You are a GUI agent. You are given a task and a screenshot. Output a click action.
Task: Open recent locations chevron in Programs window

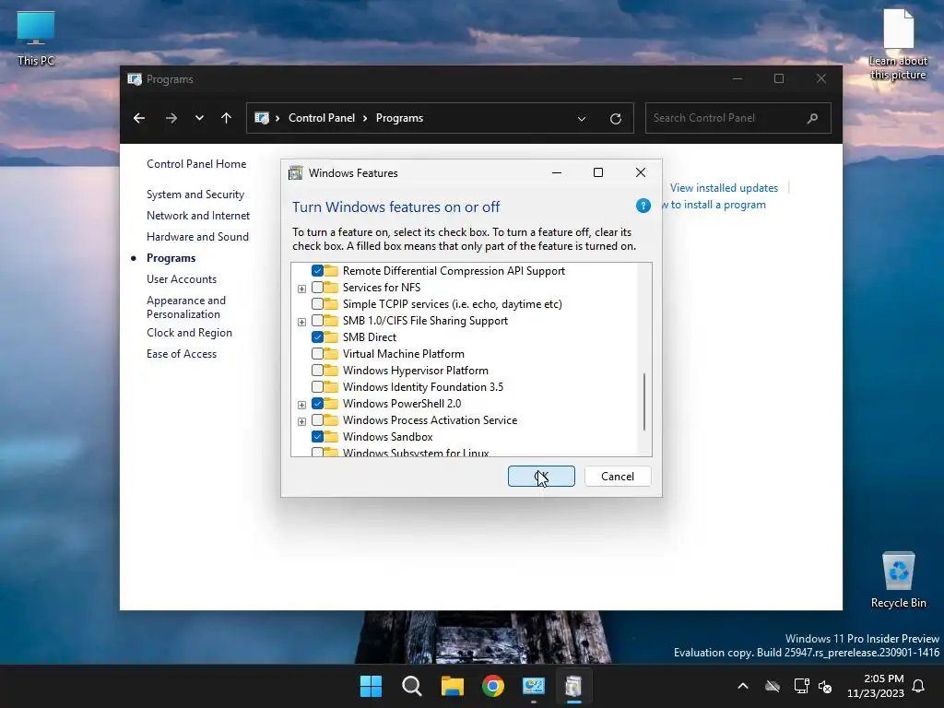click(199, 118)
